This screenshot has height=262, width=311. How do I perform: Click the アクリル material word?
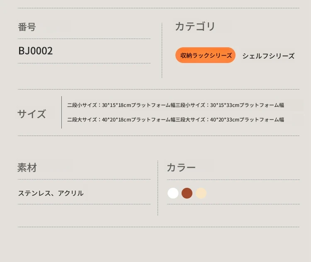(70, 193)
